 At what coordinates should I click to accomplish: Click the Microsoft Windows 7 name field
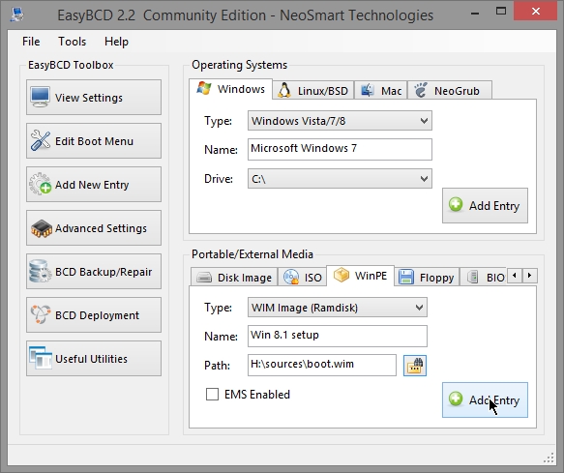tap(340, 149)
